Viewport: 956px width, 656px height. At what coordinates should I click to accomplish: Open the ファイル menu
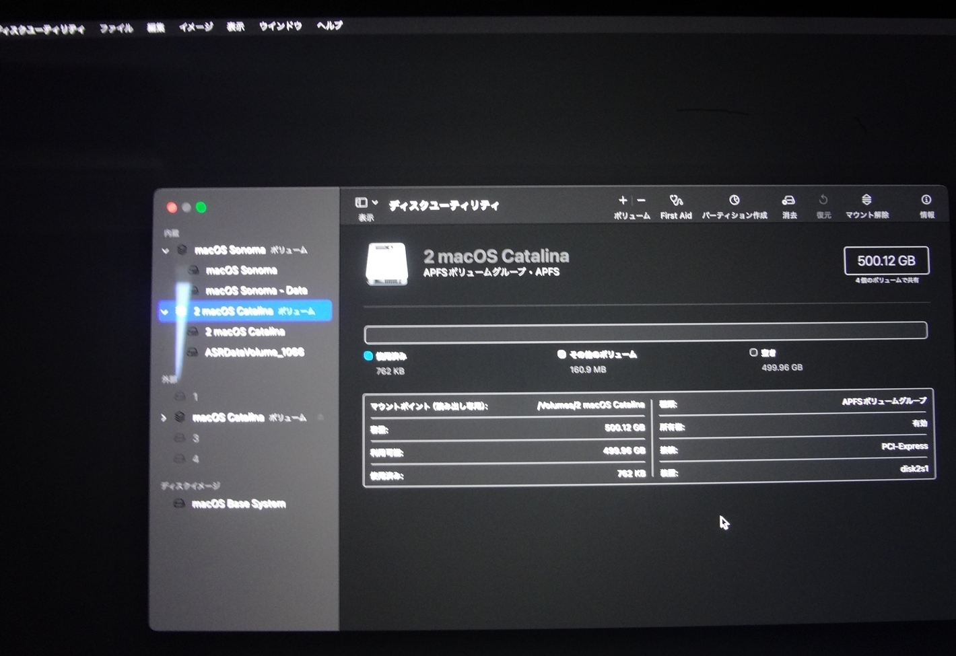[x=116, y=28]
